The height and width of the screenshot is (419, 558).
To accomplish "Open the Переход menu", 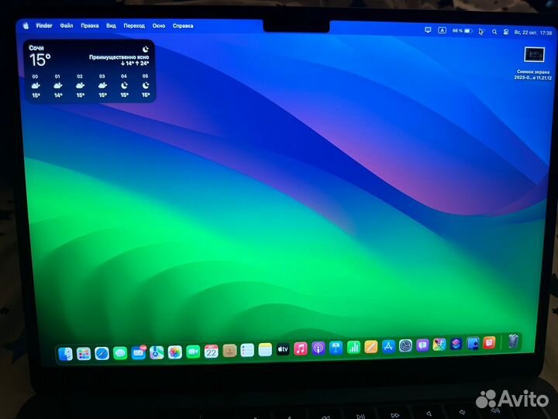I will (134, 26).
